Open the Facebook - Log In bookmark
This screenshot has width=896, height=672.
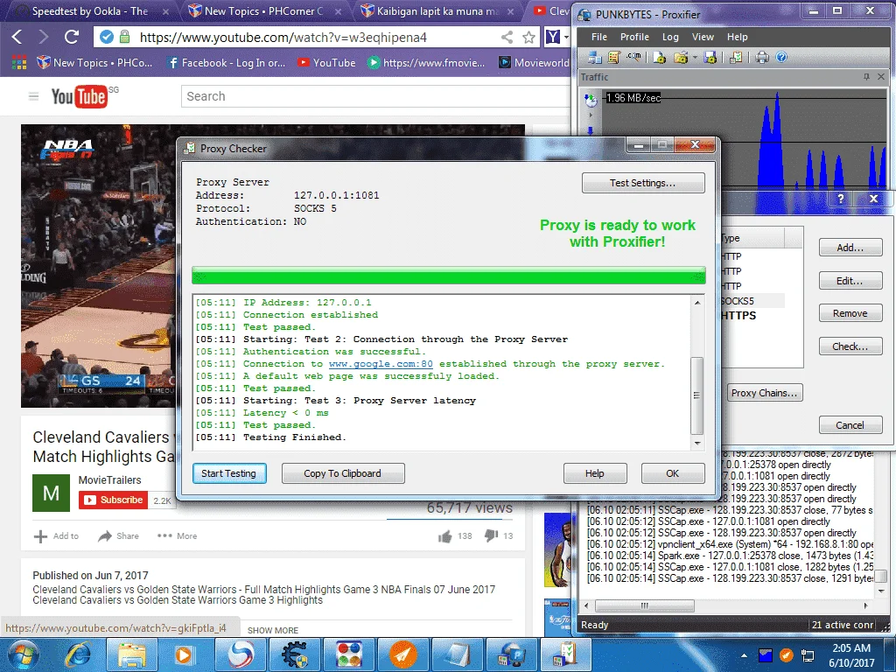227,63
